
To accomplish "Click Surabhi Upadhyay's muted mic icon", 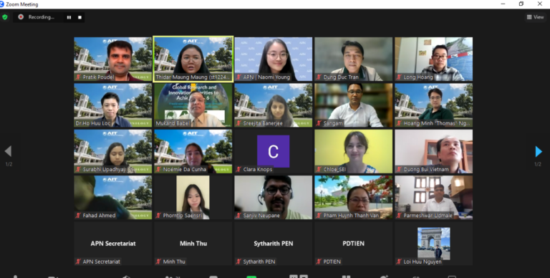I will 78,170.
